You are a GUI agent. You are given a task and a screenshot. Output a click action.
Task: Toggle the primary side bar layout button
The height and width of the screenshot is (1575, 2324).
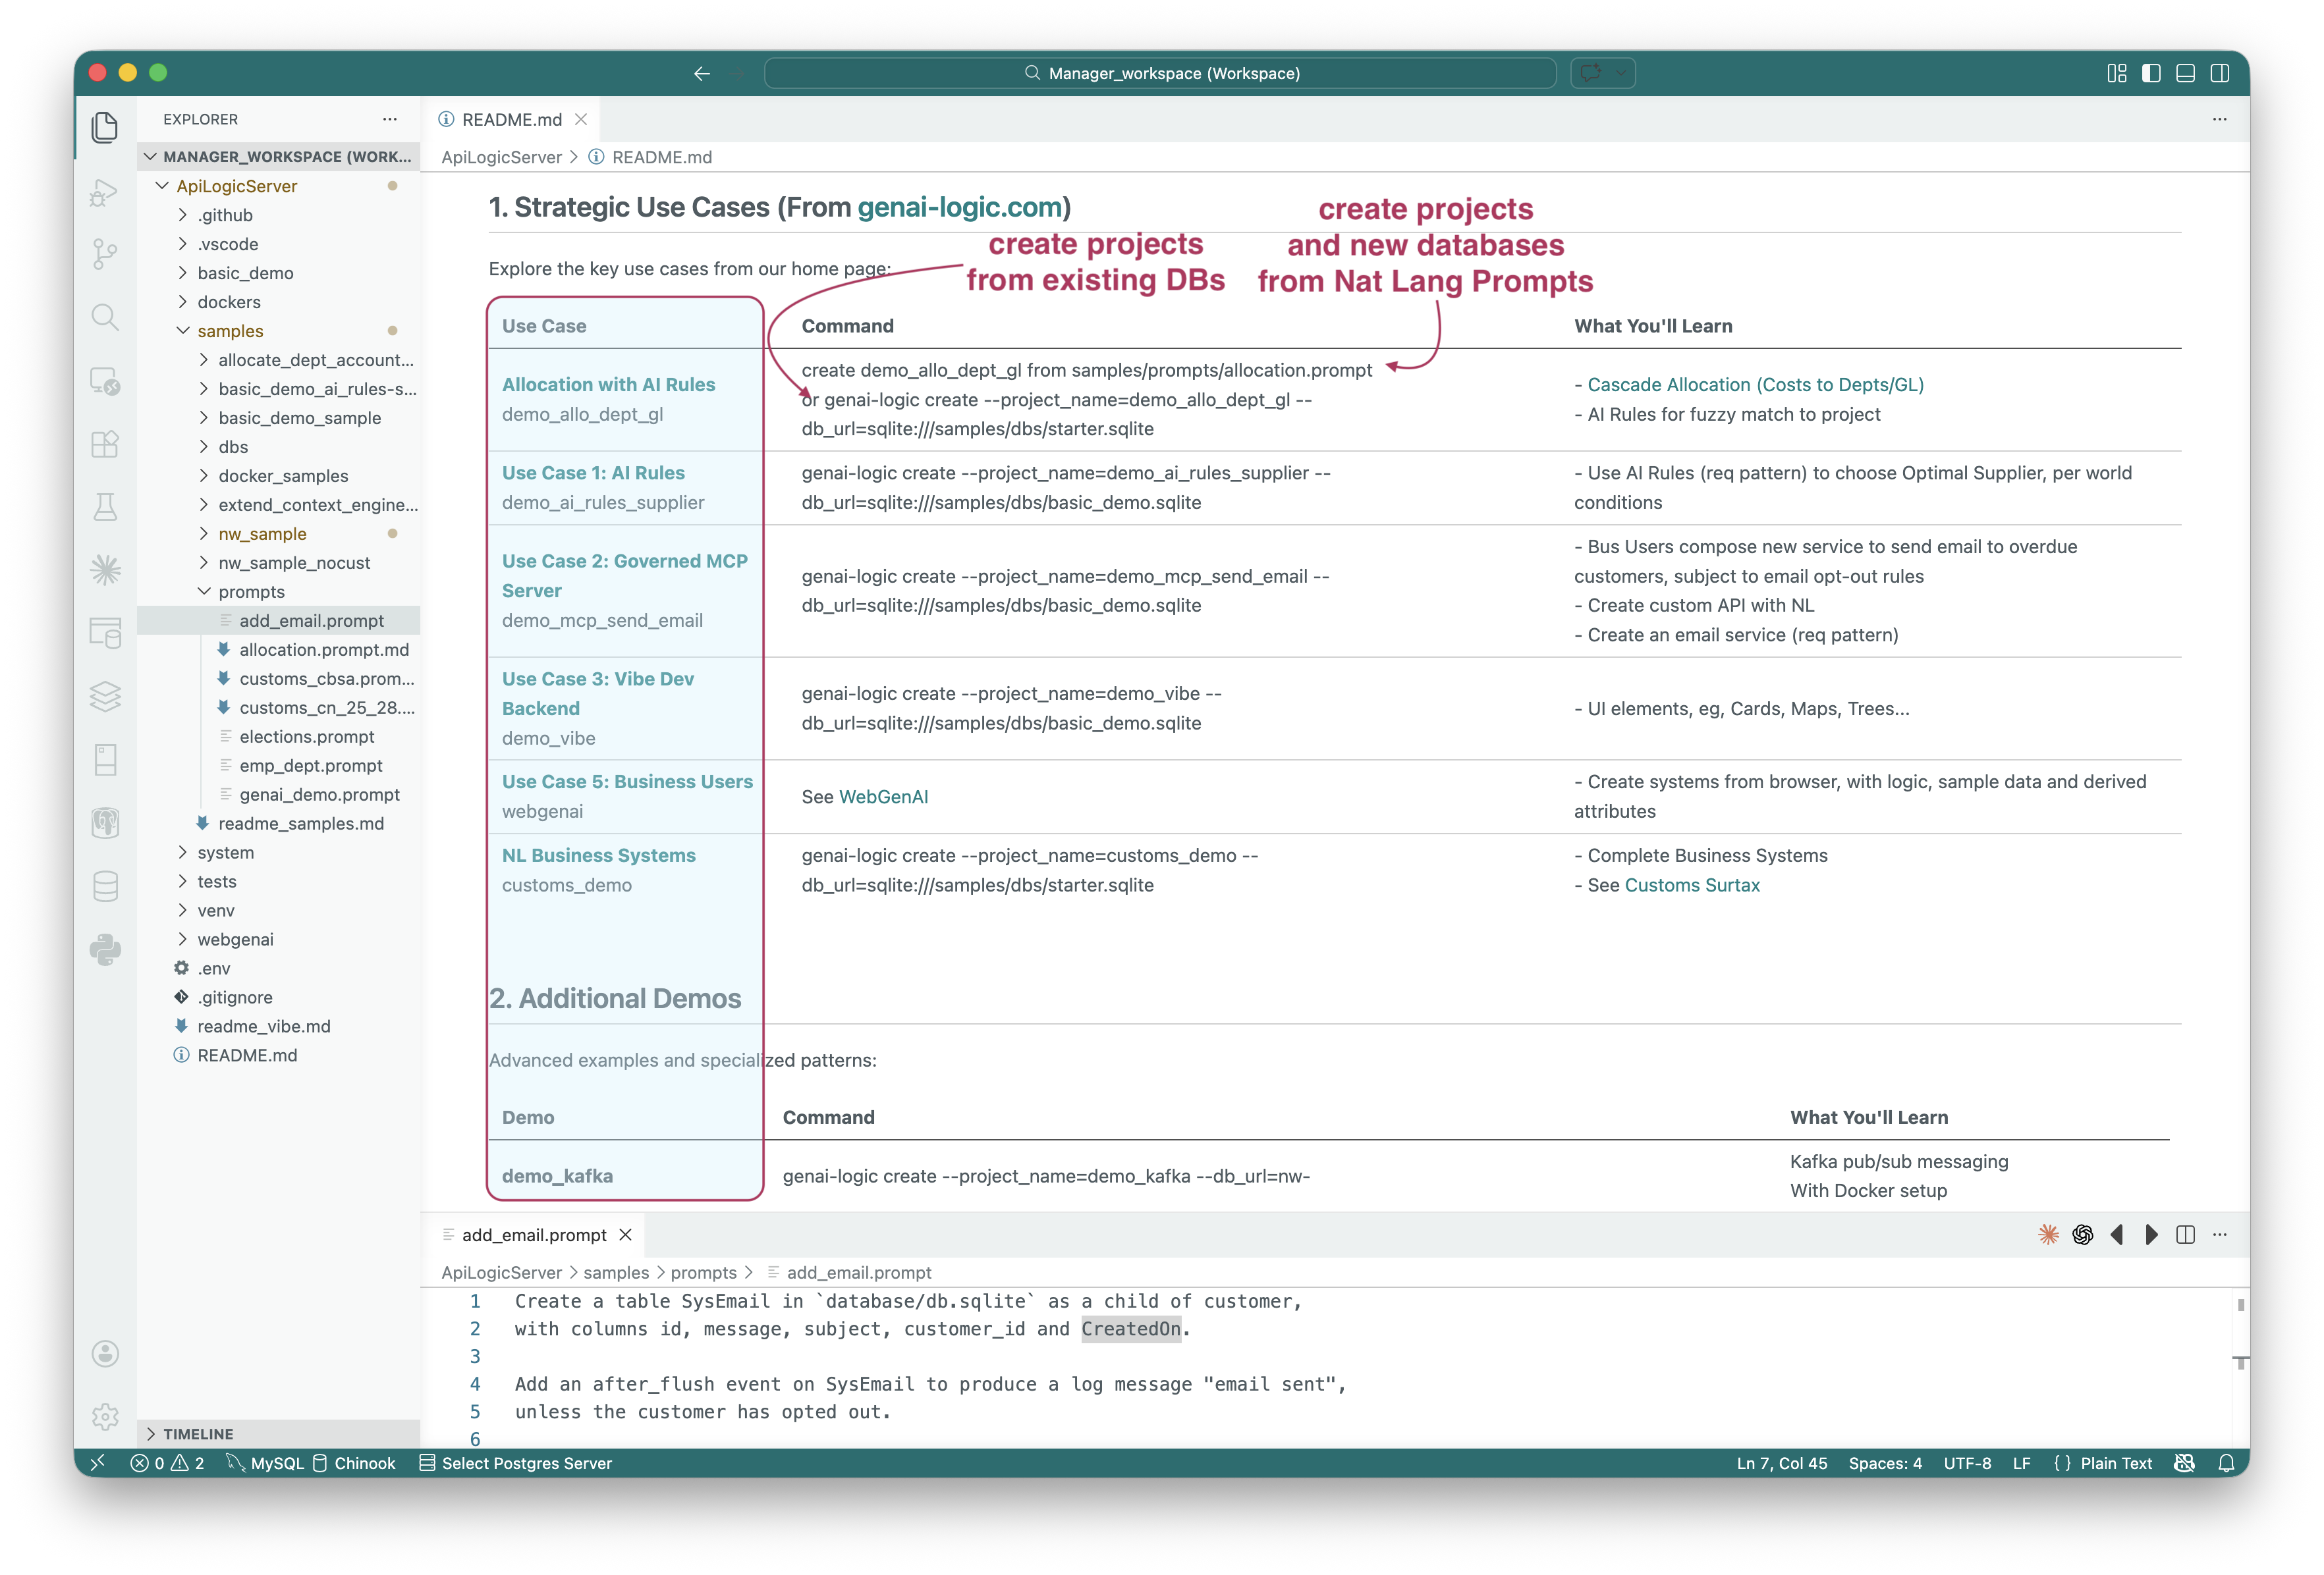[x=2151, y=73]
